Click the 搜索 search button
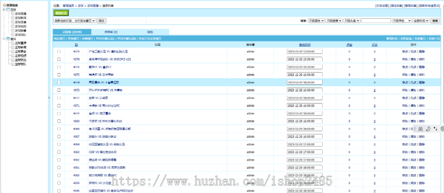 click(x=435, y=21)
